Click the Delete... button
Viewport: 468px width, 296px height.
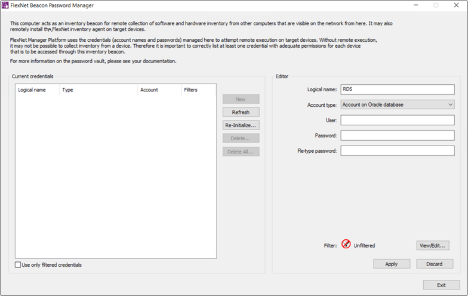pos(241,138)
